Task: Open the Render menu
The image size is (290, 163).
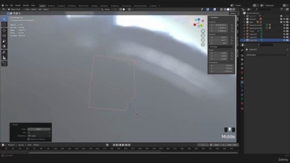Action: (18, 5)
